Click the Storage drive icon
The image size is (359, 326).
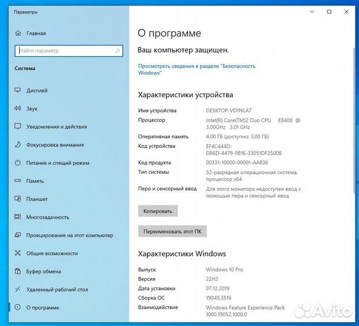18,181
